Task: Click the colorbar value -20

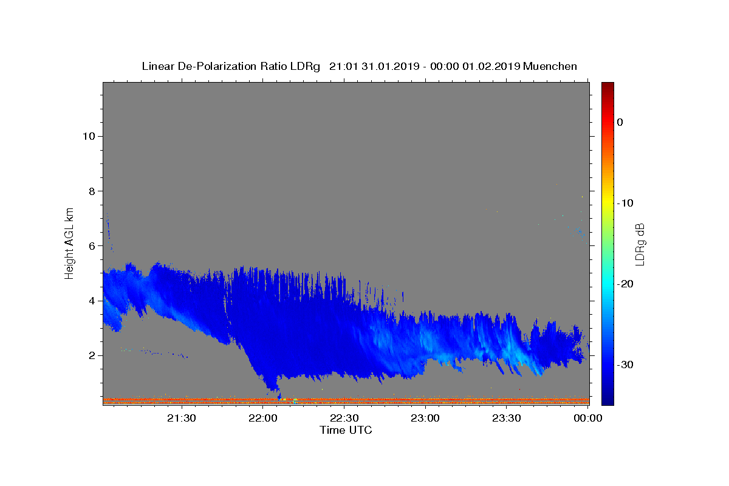Action: point(625,284)
